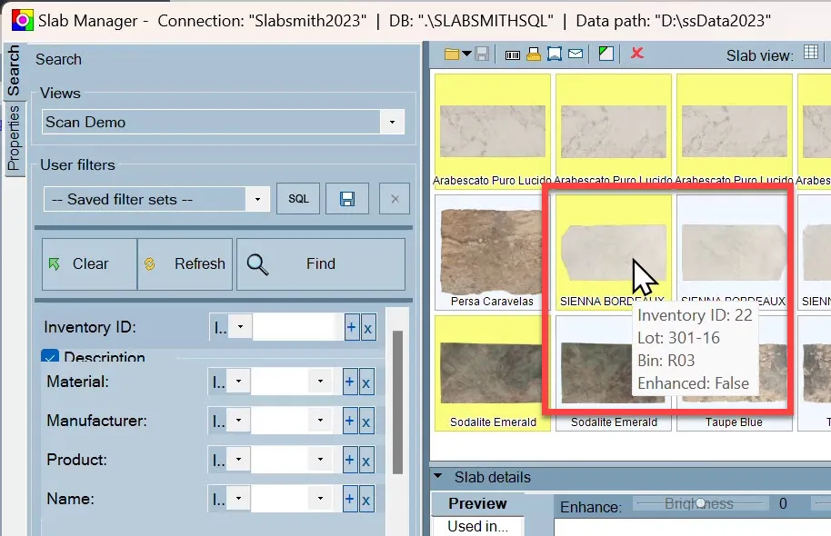The width and height of the screenshot is (831, 536).
Task: Click the envelope email icon
Action: pyautogui.click(x=576, y=54)
